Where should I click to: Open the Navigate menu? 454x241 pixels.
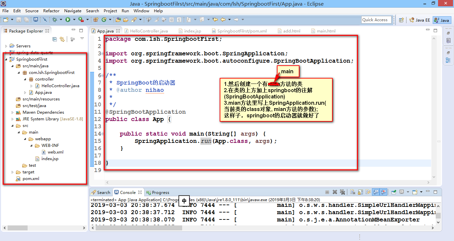[x=72, y=11]
